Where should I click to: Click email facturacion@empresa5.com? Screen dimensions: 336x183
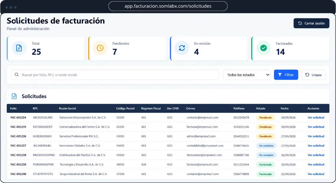click(204, 155)
